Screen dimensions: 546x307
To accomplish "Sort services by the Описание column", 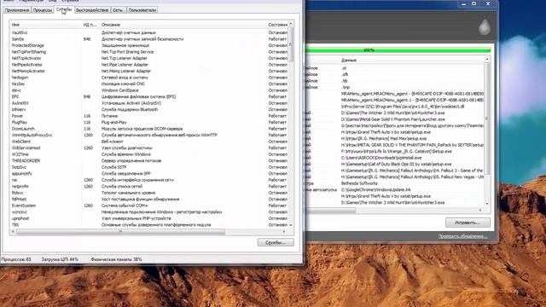I will 183,25.
